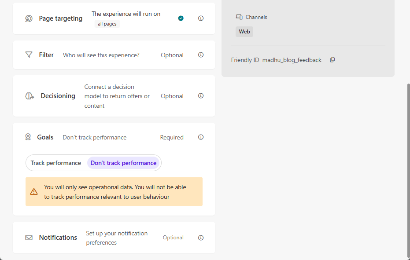Open the info tooltip beside Decisioning
The image size is (410, 260).
[200, 95]
